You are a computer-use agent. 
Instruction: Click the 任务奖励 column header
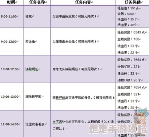133,2
